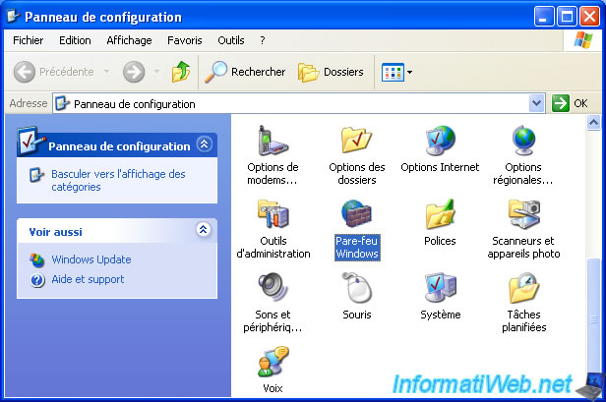
Task: Open the Outils menu
Action: [230, 40]
